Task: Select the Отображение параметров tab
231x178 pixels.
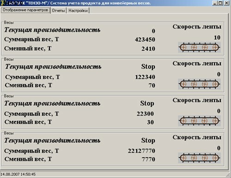Action: pyautogui.click(x=25, y=10)
